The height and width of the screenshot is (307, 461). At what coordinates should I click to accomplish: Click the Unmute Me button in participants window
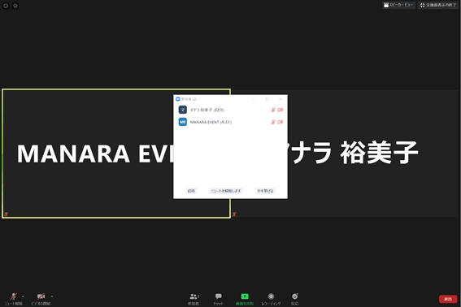pyautogui.click(x=226, y=191)
